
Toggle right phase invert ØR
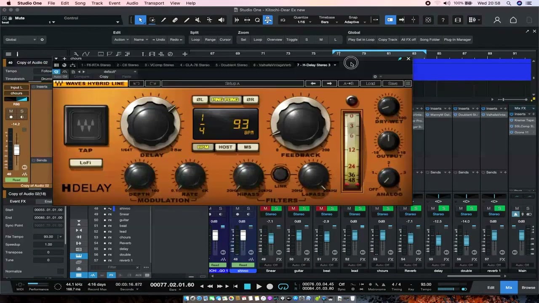coord(250,99)
